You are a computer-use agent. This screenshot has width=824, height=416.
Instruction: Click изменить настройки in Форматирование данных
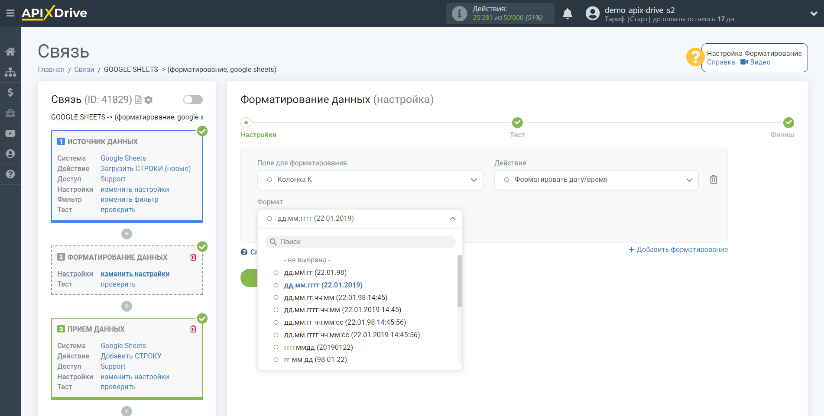[x=135, y=274]
